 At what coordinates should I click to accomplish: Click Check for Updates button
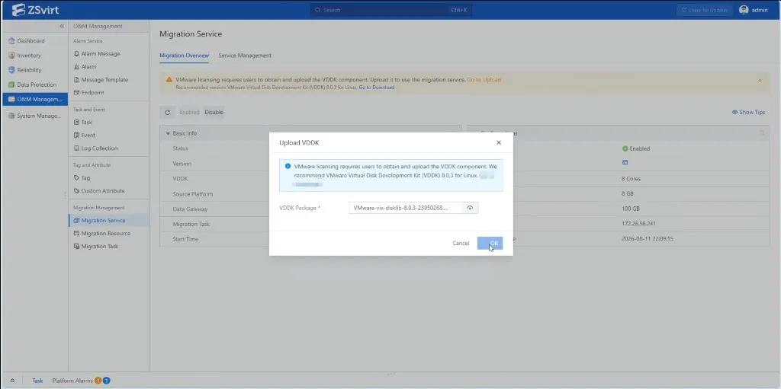[x=704, y=10]
